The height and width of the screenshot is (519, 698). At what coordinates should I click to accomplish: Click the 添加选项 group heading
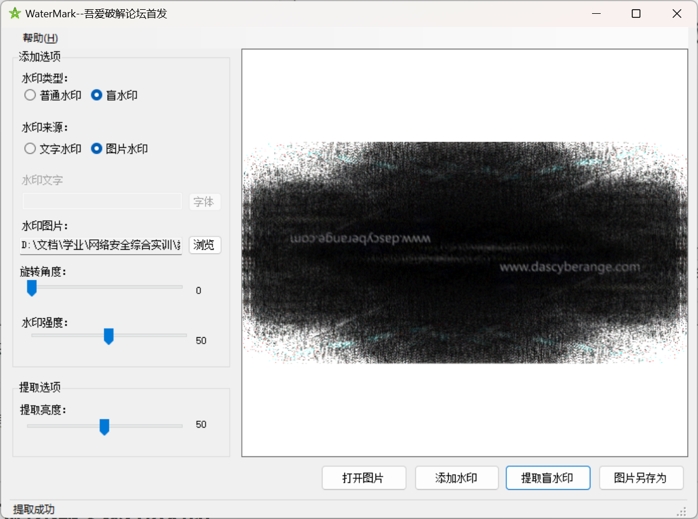[x=40, y=56]
